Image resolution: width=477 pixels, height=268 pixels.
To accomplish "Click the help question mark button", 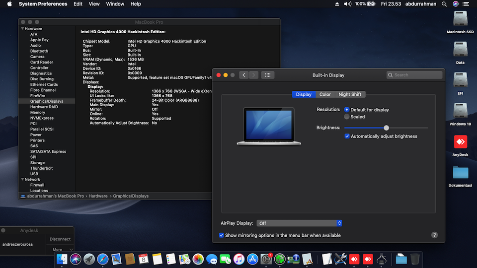I will click(x=434, y=235).
